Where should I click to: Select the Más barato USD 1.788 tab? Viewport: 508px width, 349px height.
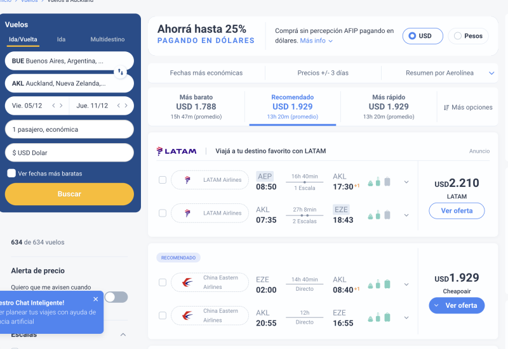click(196, 106)
